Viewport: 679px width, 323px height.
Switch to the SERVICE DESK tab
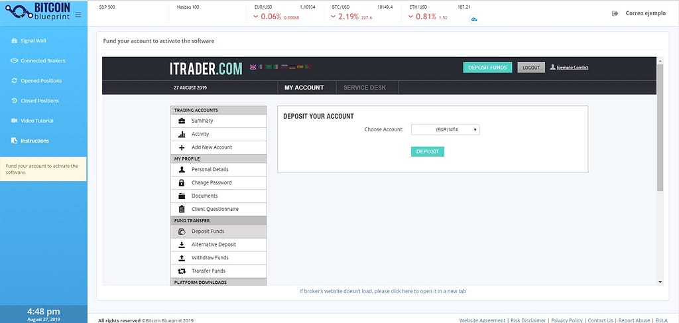tap(365, 88)
